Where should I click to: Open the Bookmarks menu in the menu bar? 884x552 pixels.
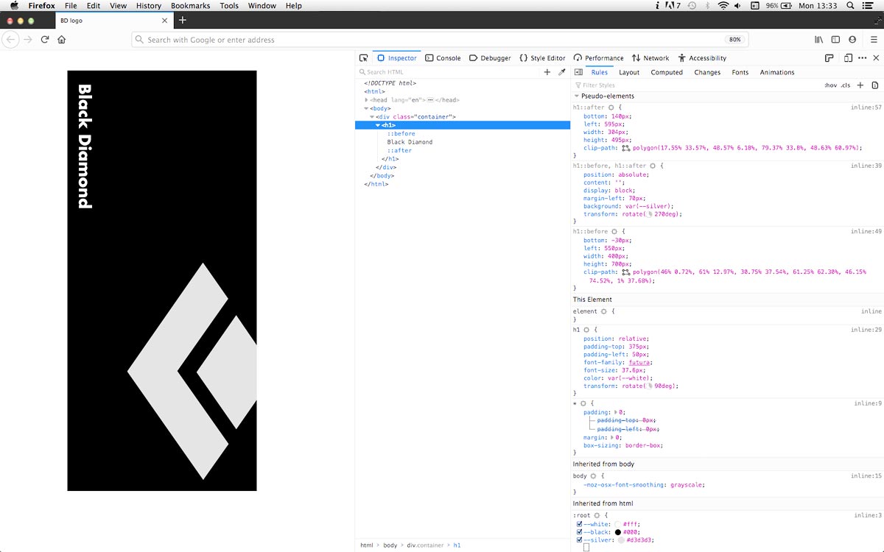[190, 5]
